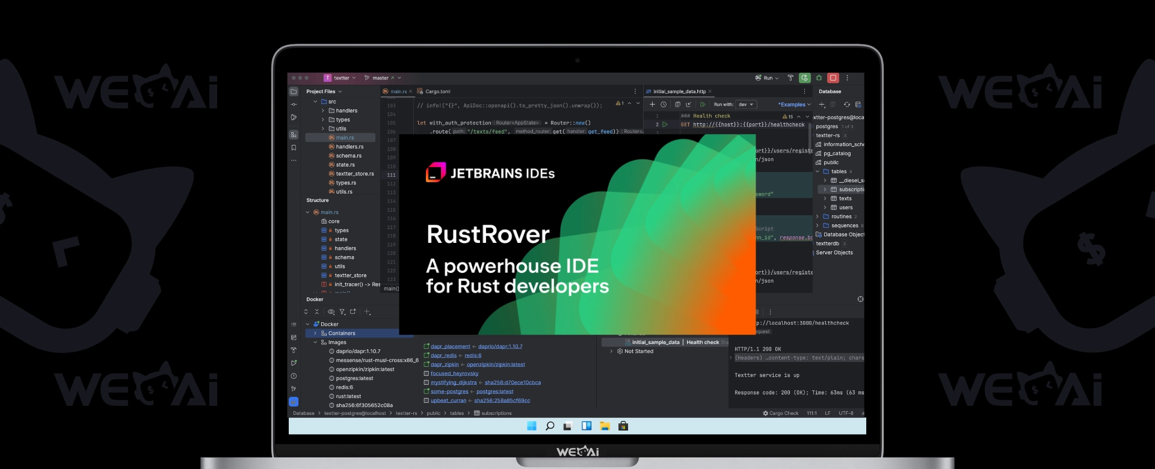
Task: Expand the Containers node
Action: pyautogui.click(x=315, y=333)
